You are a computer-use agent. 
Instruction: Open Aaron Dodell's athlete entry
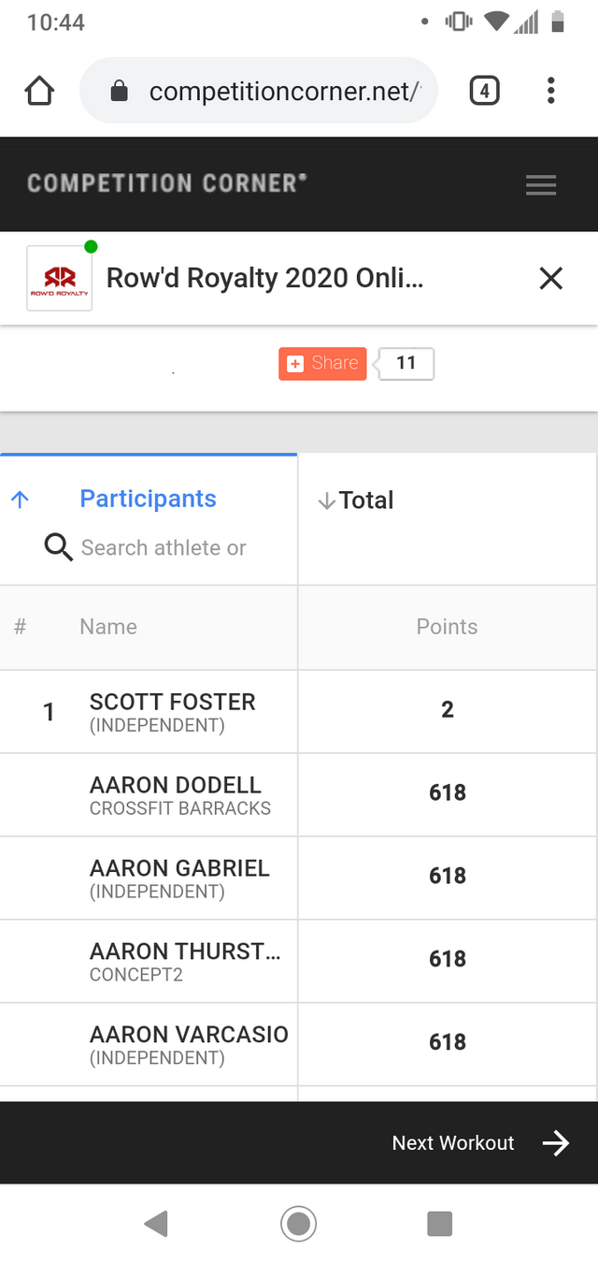[176, 794]
